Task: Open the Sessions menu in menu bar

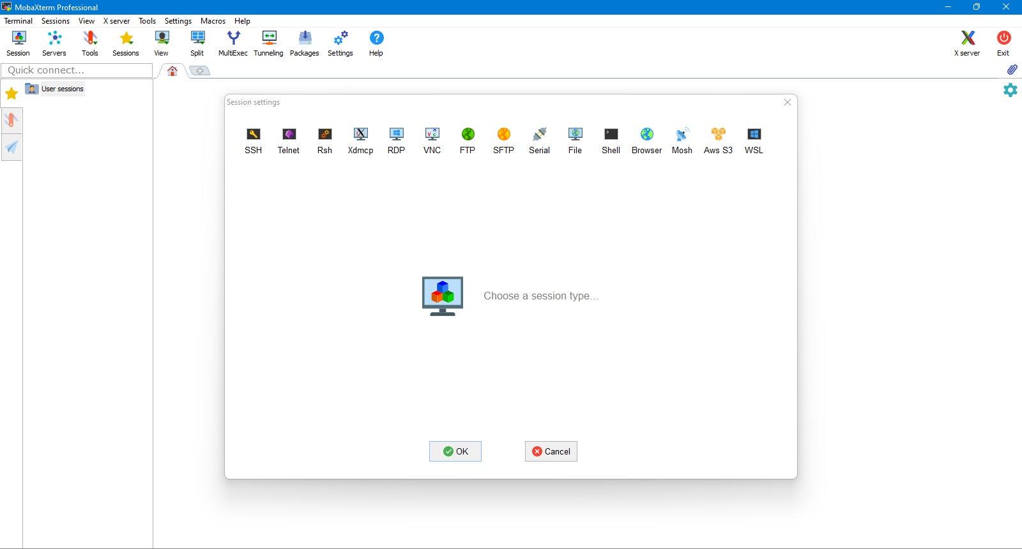Action: tap(56, 20)
